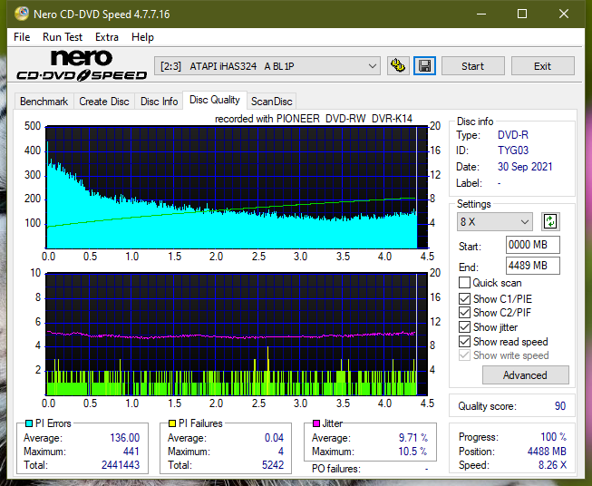Click PI Failures average 0.04

[x=274, y=438]
